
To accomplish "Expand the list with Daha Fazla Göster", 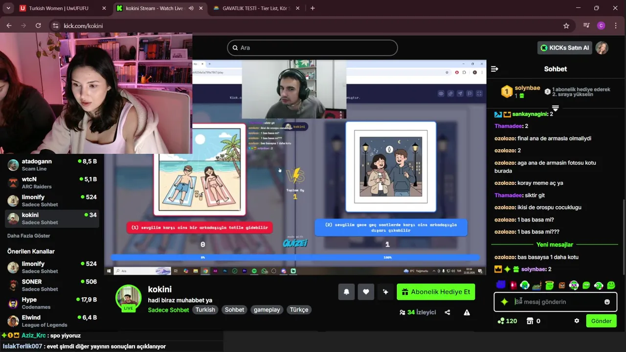I will coord(28,236).
